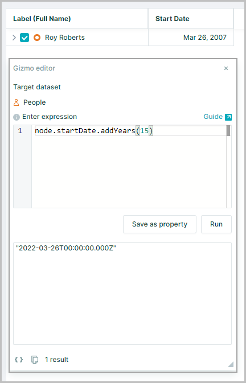Uncheck the Roy Roberts row checkbox
The width and height of the screenshot is (246, 383).
tap(24, 38)
